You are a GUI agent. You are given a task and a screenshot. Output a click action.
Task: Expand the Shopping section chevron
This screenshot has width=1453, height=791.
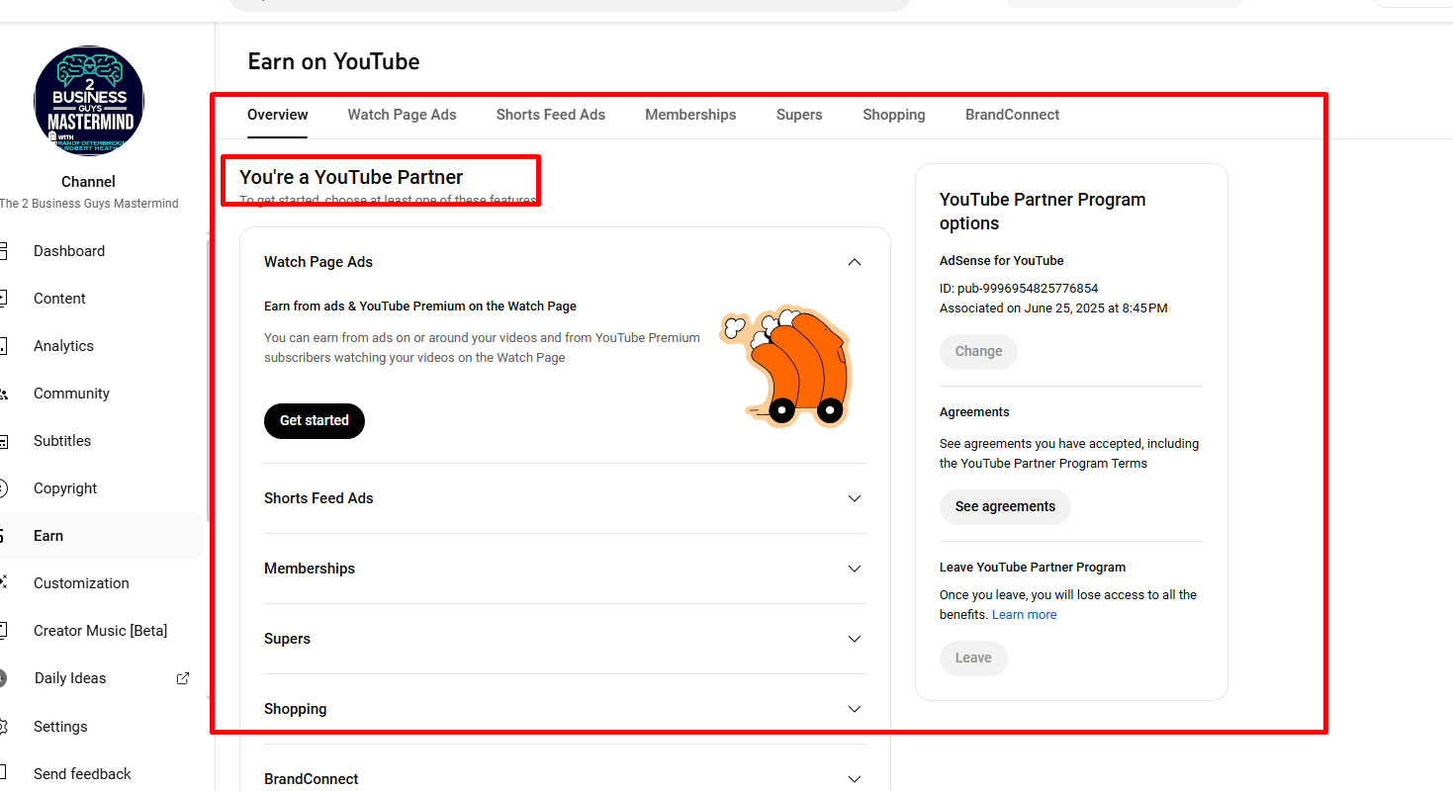click(855, 709)
